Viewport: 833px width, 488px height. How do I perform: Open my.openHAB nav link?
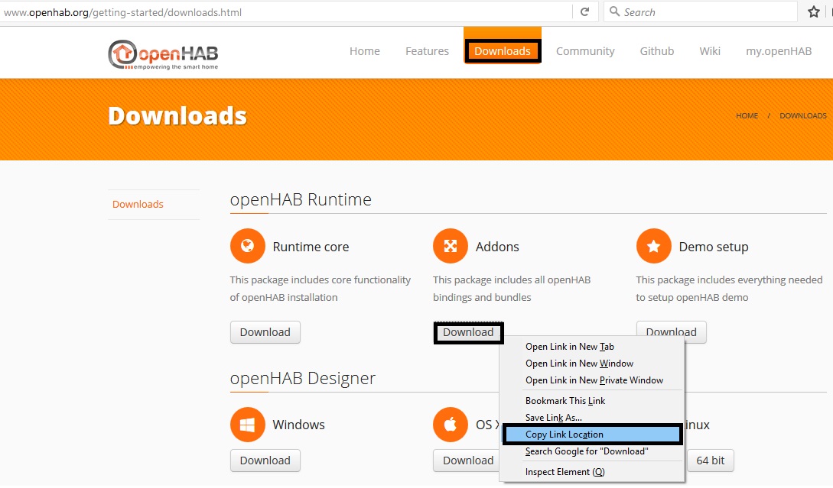779,51
